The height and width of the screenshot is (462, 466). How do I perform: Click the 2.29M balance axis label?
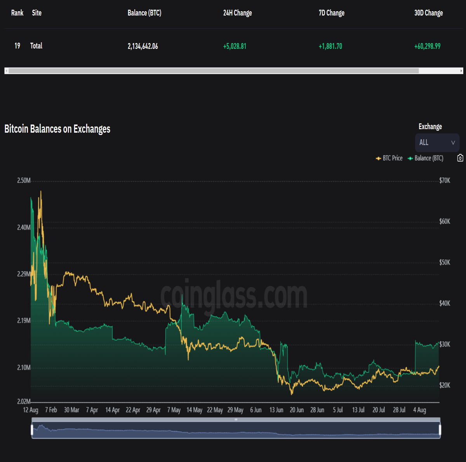point(24,274)
